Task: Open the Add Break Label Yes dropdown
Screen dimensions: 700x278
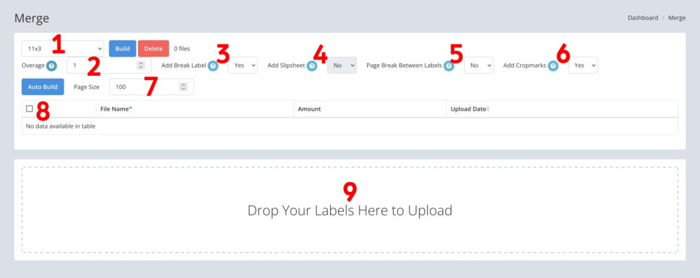Action: pos(243,65)
